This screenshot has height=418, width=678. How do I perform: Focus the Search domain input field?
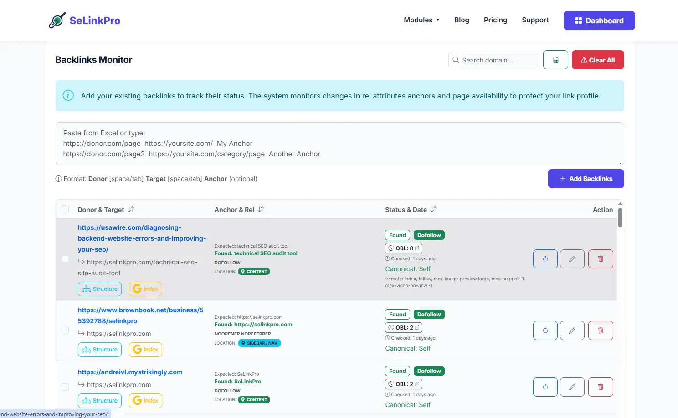coord(494,60)
